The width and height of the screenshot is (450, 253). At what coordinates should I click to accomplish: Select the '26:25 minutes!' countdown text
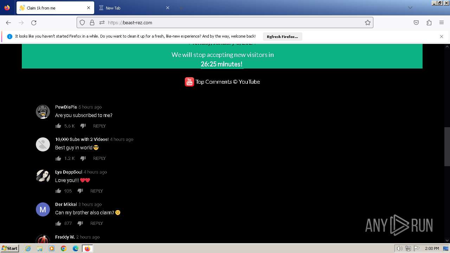[x=222, y=64]
